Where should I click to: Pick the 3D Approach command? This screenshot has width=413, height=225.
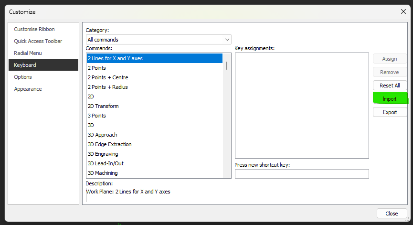(x=102, y=135)
